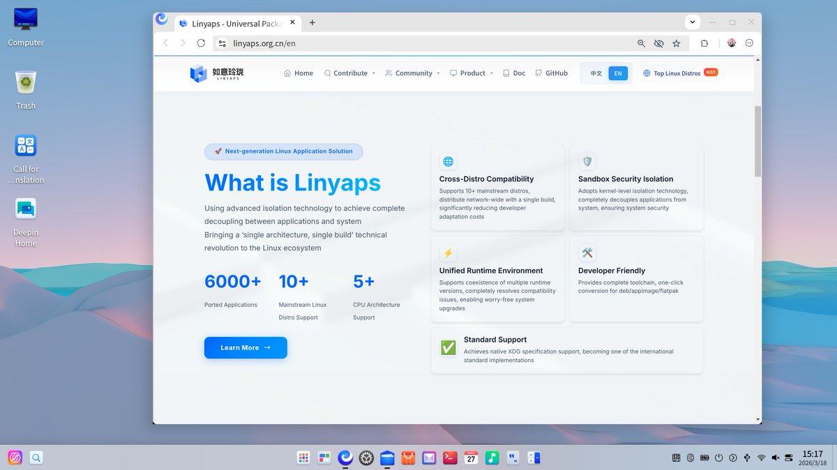Click the lightning icon on Unified Runtime Environment card
The width and height of the screenshot is (837, 470).
coord(448,253)
